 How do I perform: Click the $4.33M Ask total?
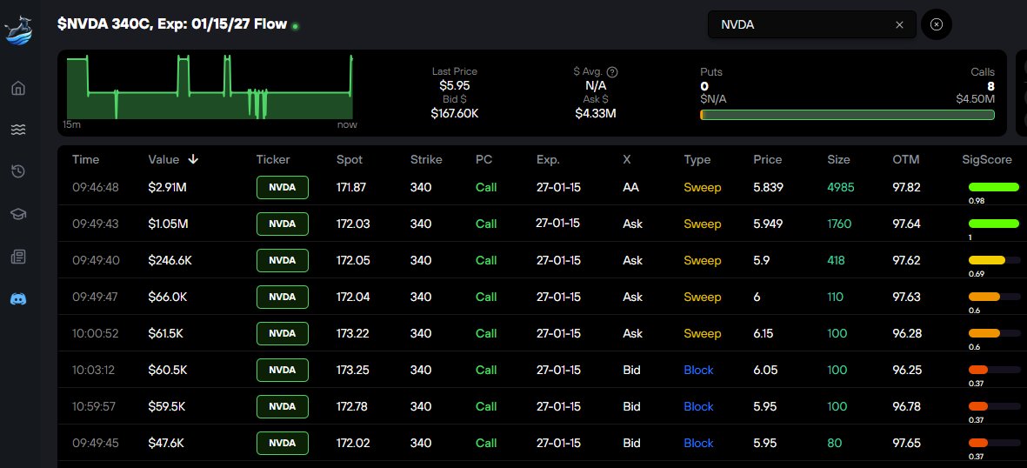pyautogui.click(x=596, y=113)
